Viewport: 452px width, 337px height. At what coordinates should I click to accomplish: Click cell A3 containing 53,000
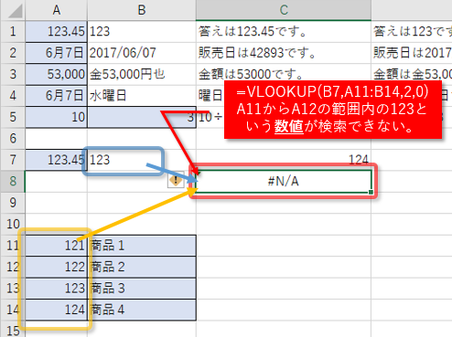point(57,74)
